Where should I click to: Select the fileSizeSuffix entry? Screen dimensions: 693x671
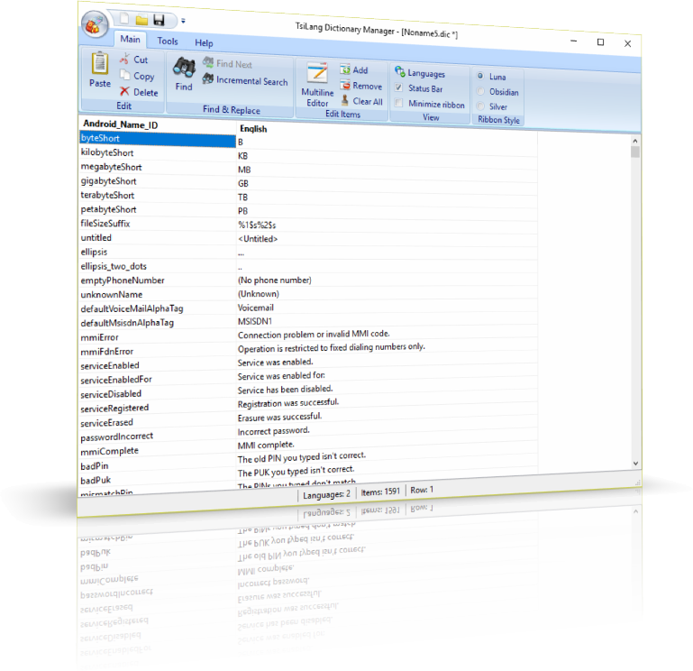tap(158, 224)
